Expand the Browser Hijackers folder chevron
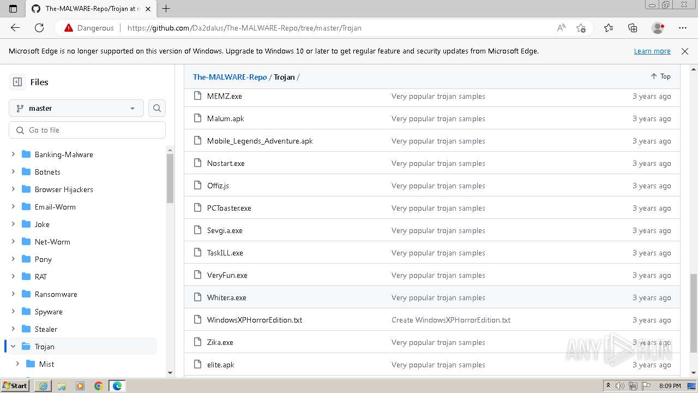This screenshot has height=393, width=698. (13, 189)
